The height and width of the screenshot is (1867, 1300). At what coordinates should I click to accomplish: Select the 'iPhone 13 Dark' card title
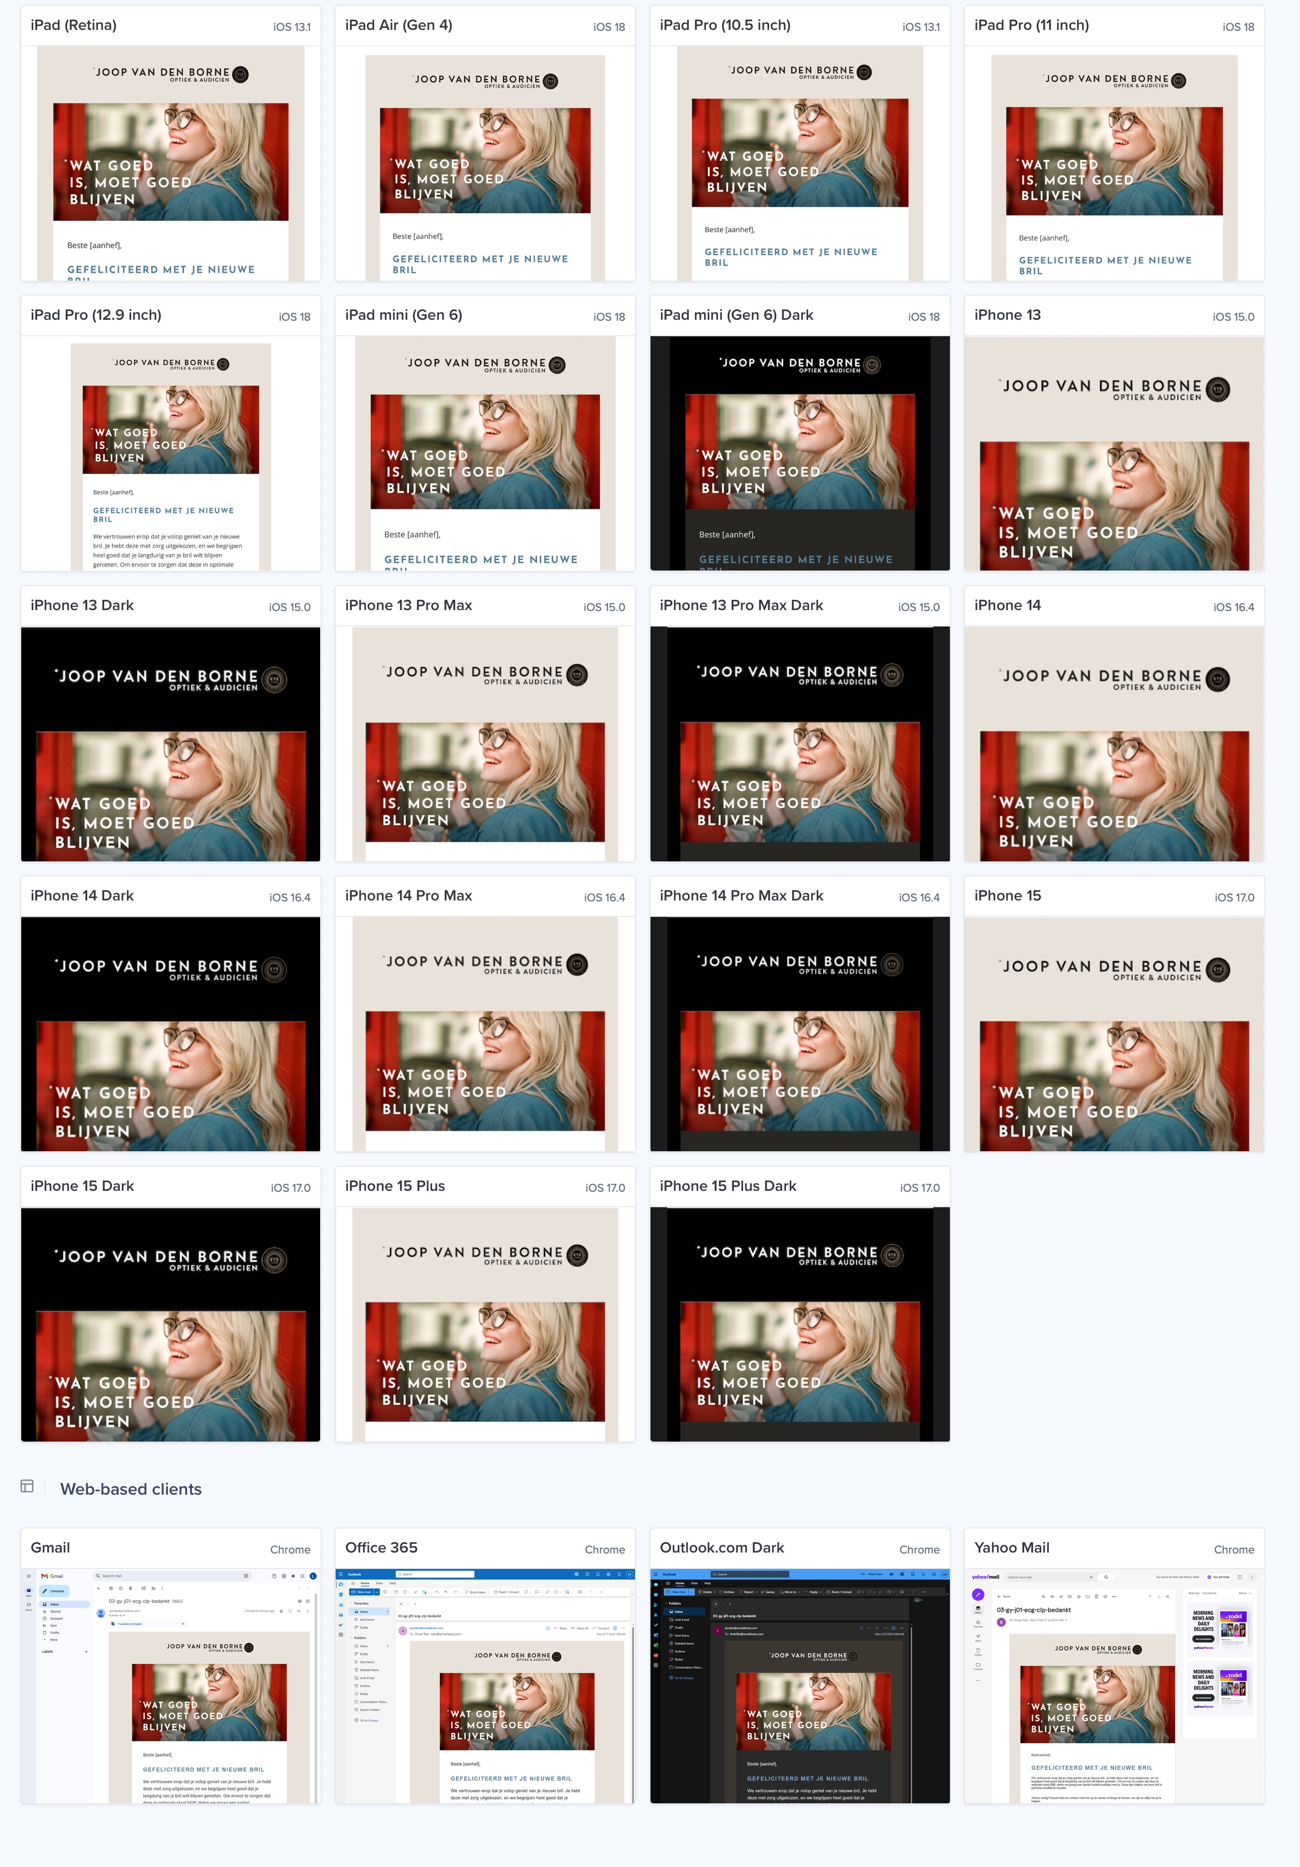82,606
